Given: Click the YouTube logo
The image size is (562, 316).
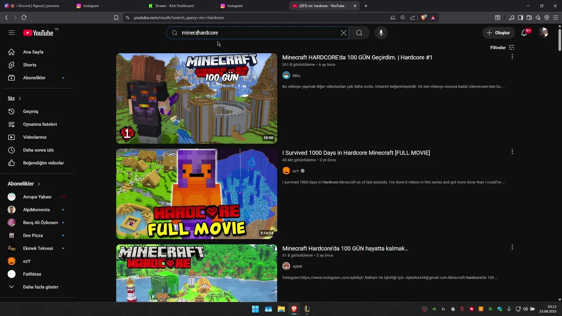Looking at the screenshot, I should point(38,33).
